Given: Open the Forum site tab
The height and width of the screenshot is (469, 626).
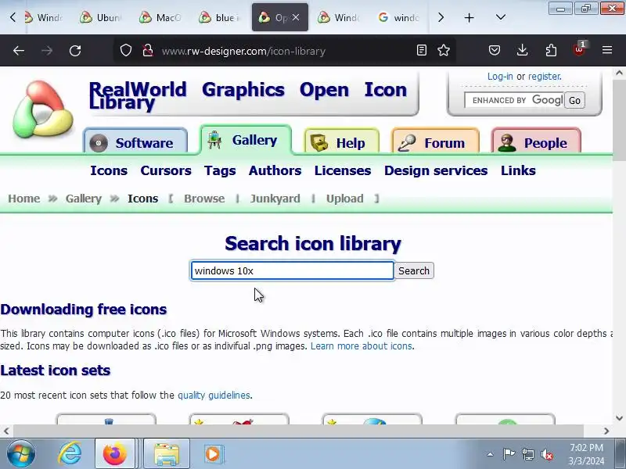Looking at the screenshot, I should [x=436, y=142].
